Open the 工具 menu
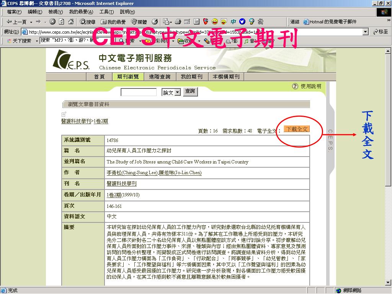This screenshot has height=294, width=392. tap(106, 12)
